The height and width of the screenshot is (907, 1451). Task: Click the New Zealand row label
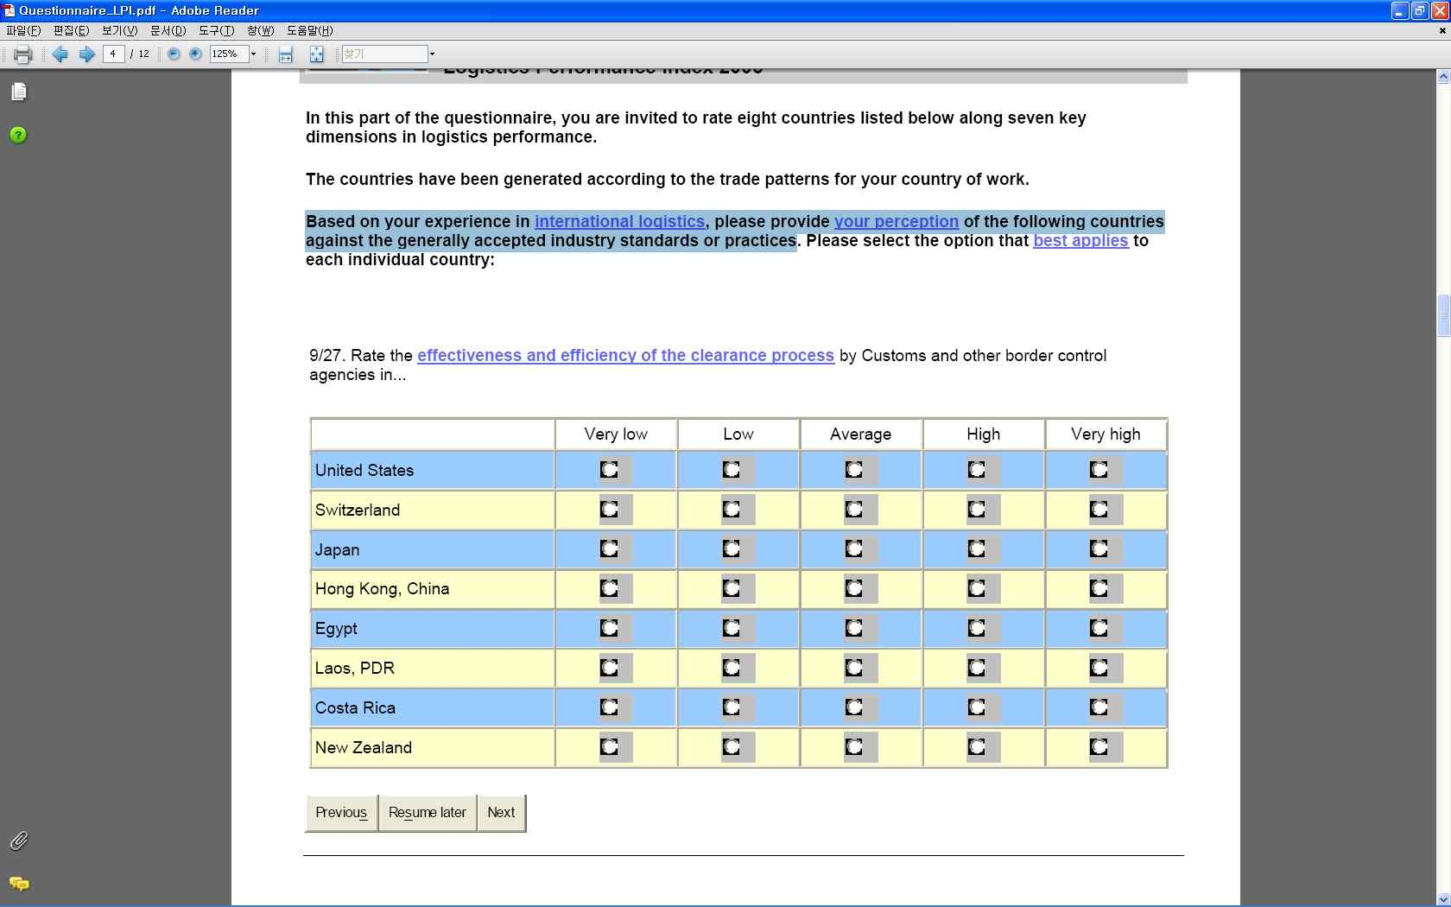[364, 747]
